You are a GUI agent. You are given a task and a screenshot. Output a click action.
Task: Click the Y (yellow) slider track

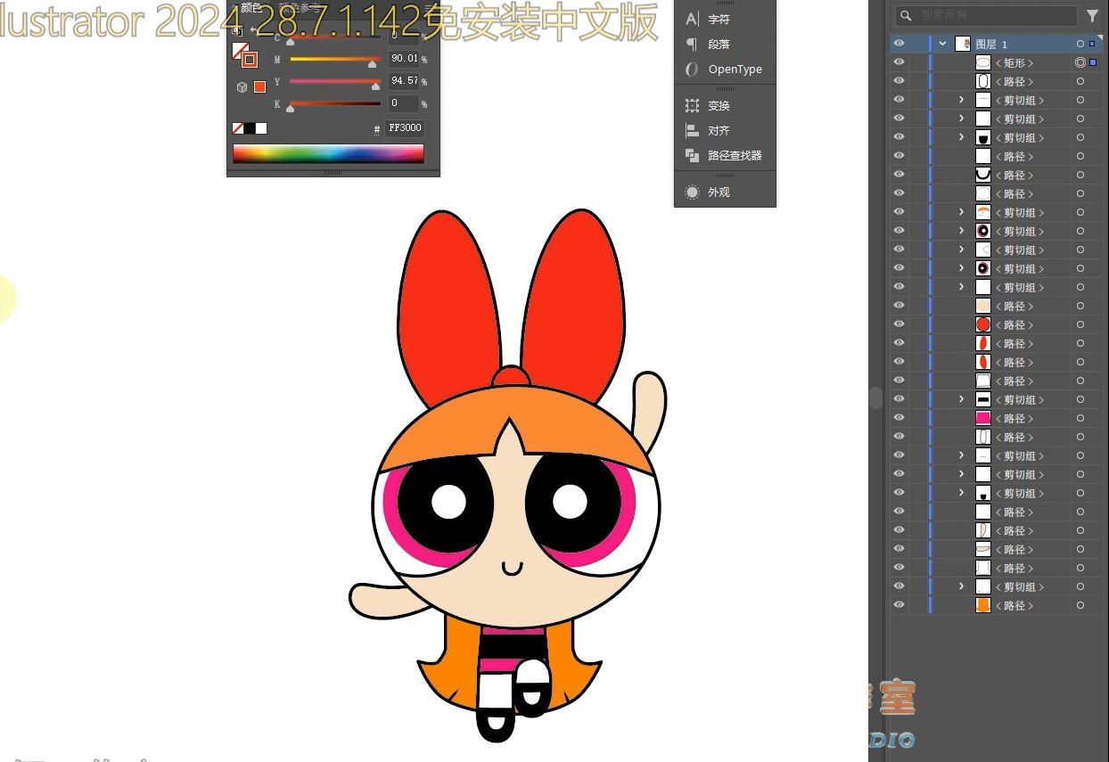(335, 81)
